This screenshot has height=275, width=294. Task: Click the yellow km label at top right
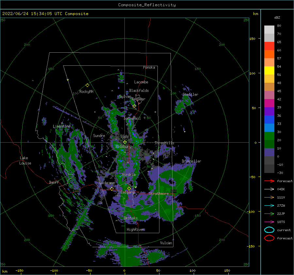[255, 14]
